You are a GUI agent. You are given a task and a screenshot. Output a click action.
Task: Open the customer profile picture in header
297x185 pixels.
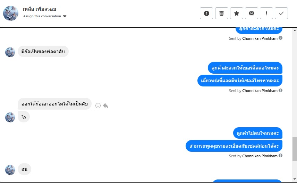[11, 13]
